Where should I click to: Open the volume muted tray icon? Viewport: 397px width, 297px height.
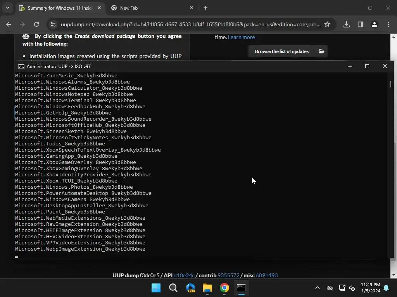[352, 288]
